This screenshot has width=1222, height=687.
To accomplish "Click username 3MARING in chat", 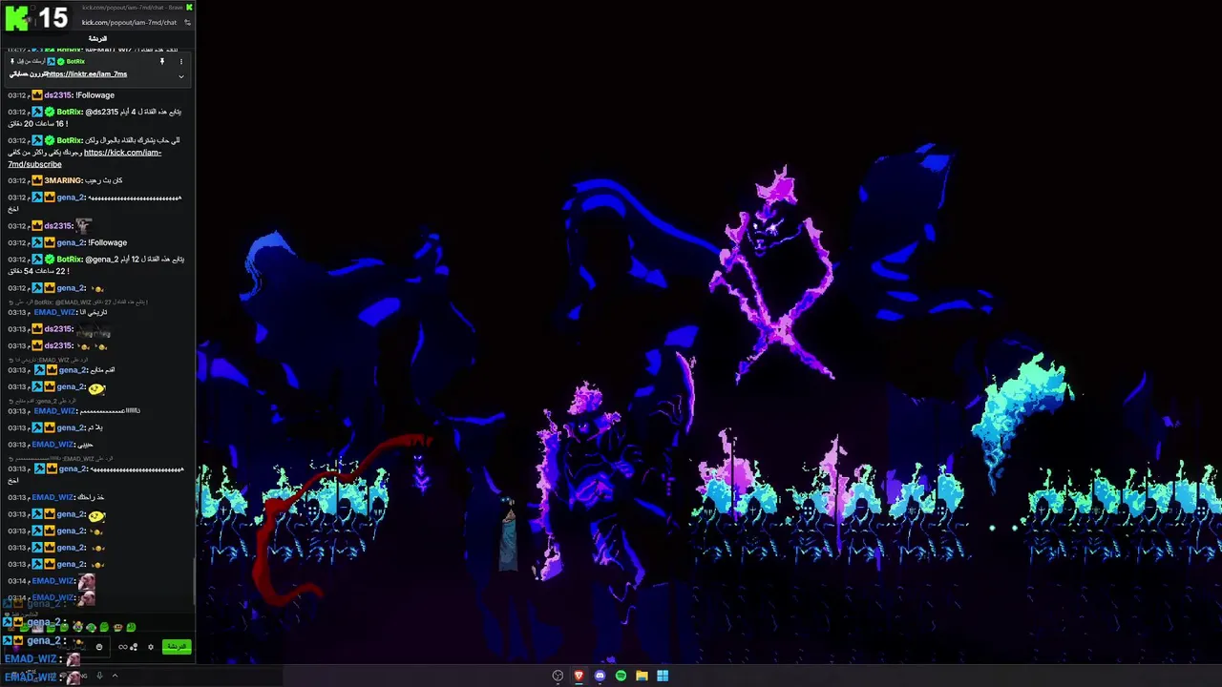I will [x=63, y=180].
